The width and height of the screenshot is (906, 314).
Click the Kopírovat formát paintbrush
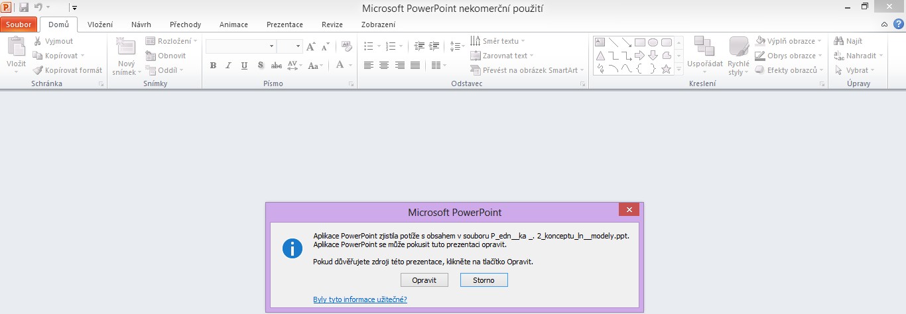[x=68, y=70]
